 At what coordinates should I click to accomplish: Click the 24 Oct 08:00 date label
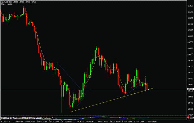coord(66,122)
